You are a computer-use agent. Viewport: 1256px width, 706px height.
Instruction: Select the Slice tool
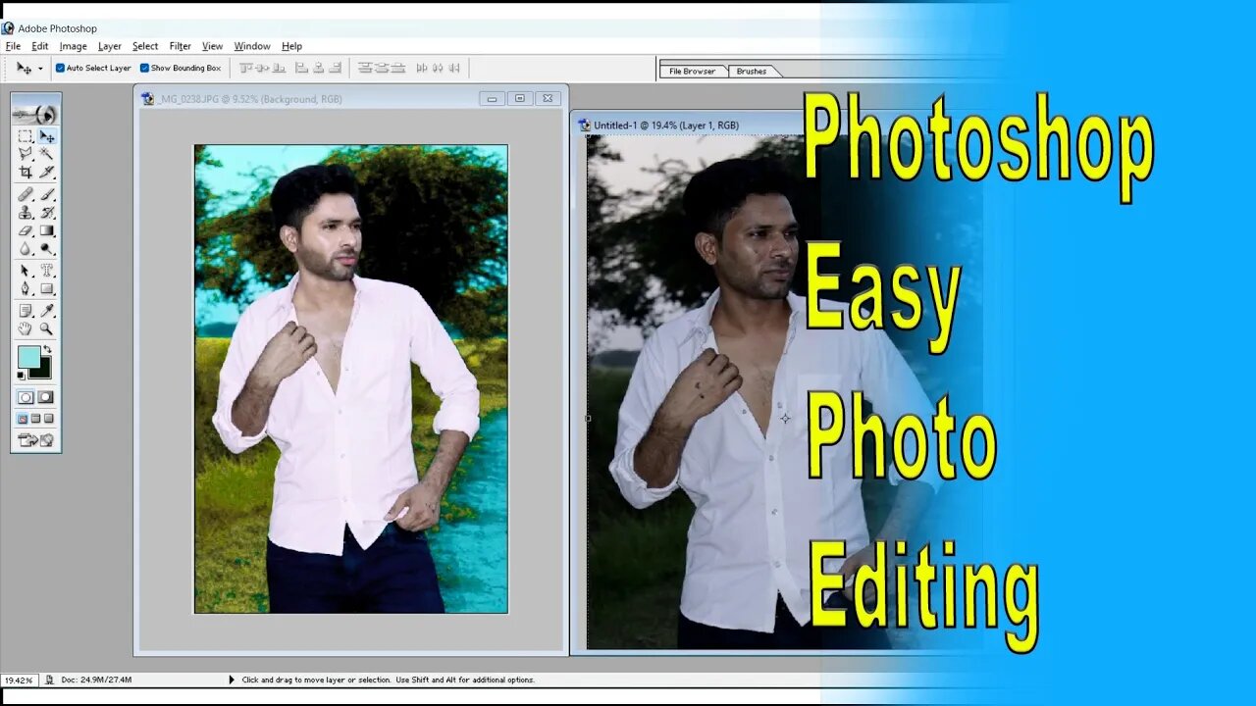point(46,172)
